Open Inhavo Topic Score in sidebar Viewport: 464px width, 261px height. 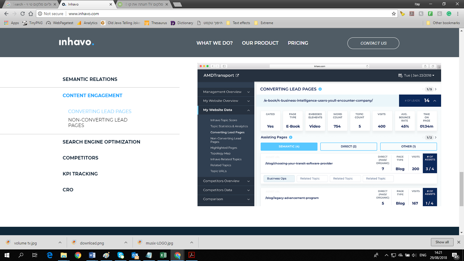tap(224, 120)
